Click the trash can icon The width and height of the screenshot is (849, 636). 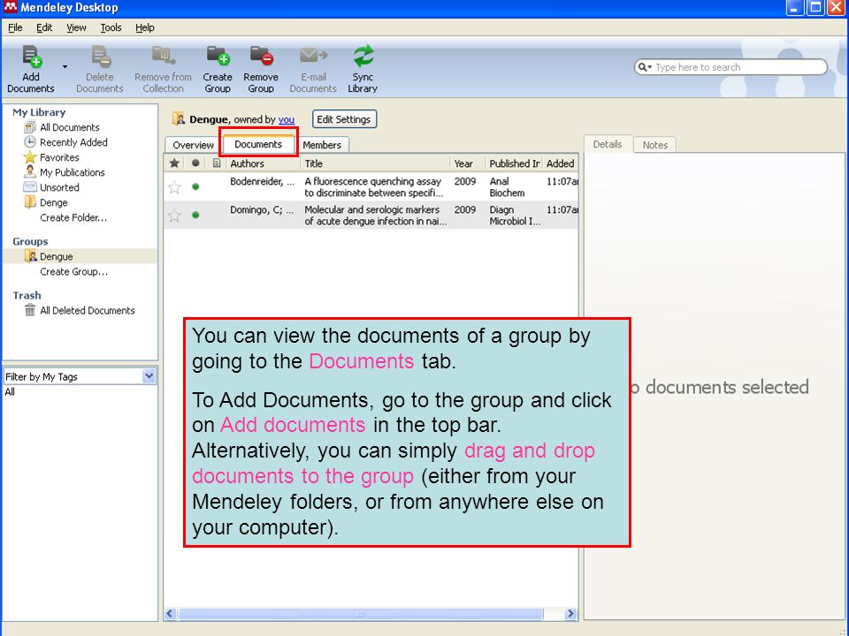click(x=30, y=310)
